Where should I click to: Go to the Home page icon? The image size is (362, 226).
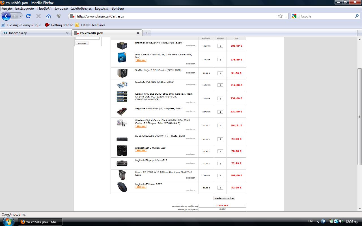49,16
